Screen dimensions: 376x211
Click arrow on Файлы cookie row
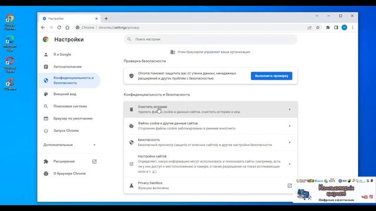tap(290, 126)
